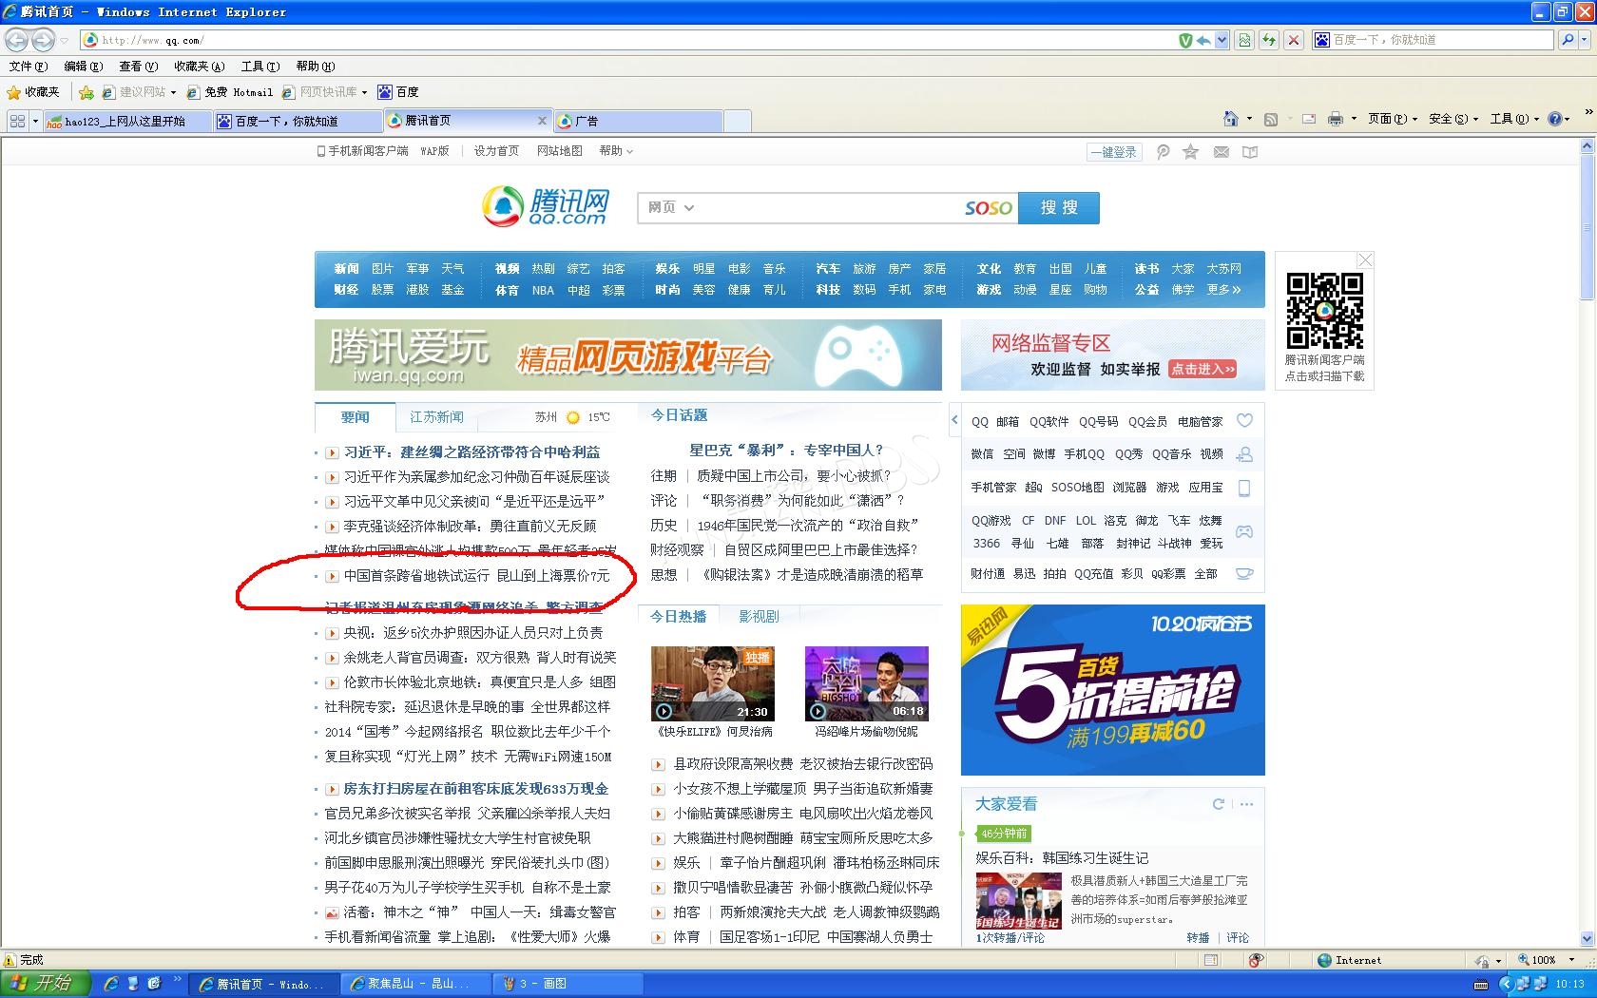Click the page vertical scrollbar down arrow

(1587, 938)
